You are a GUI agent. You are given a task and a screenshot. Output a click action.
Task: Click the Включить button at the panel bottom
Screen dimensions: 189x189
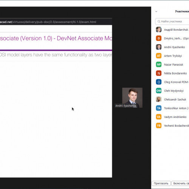[x=180, y=183]
